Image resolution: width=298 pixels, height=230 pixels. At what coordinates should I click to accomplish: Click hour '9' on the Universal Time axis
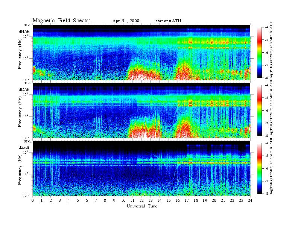114,200
